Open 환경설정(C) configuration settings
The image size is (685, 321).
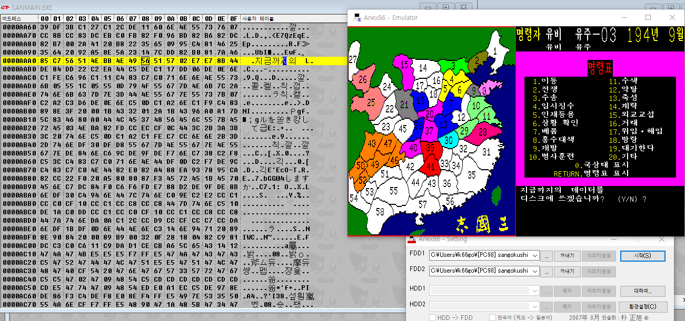click(x=642, y=306)
